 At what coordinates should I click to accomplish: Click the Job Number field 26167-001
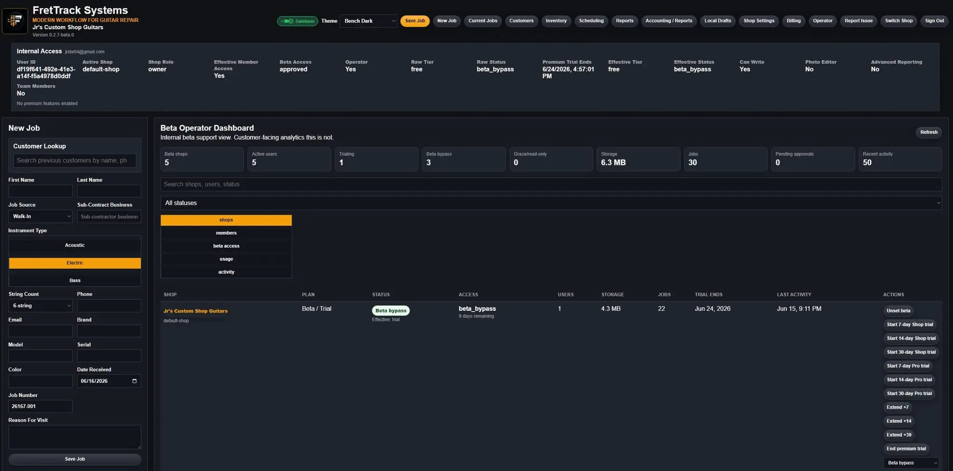40,406
